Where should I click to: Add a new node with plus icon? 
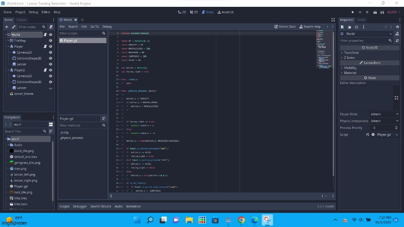point(6,27)
